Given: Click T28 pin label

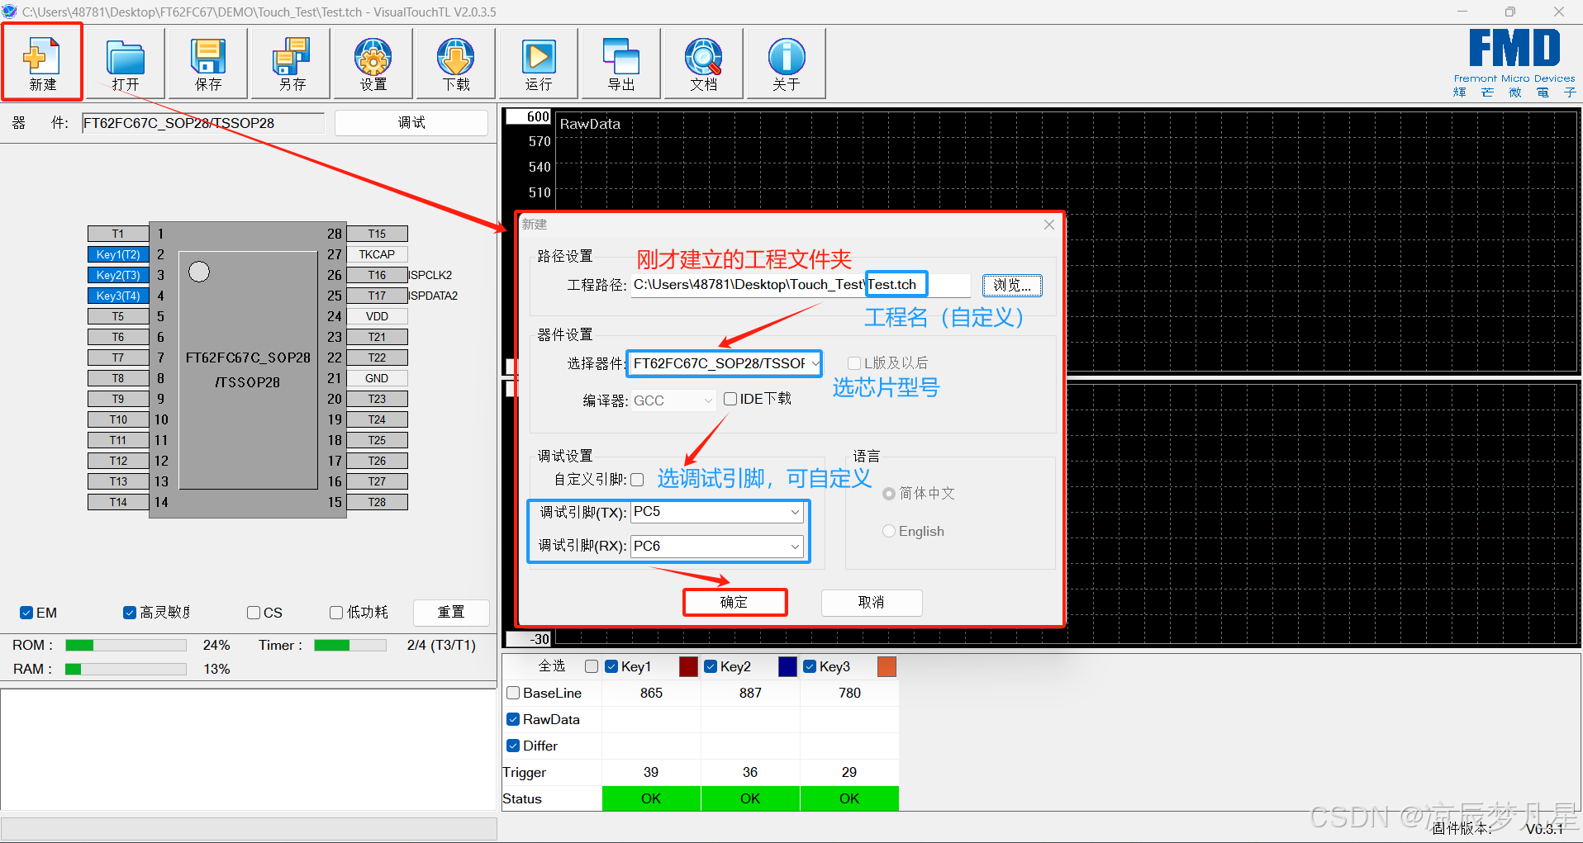Looking at the screenshot, I should click(377, 502).
